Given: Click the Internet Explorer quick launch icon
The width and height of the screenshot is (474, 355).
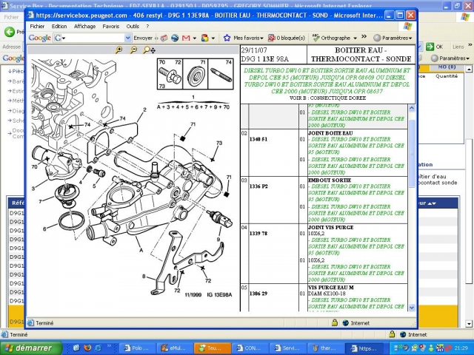Looking at the screenshot, I should tap(98, 348).
